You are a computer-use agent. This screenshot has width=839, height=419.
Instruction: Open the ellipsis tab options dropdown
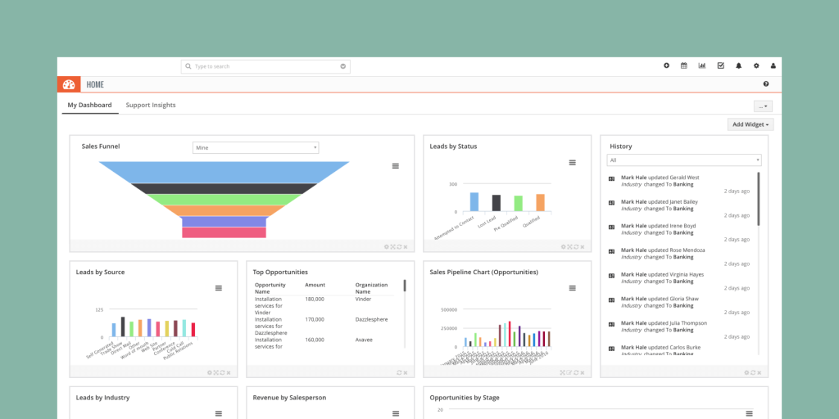(x=763, y=106)
